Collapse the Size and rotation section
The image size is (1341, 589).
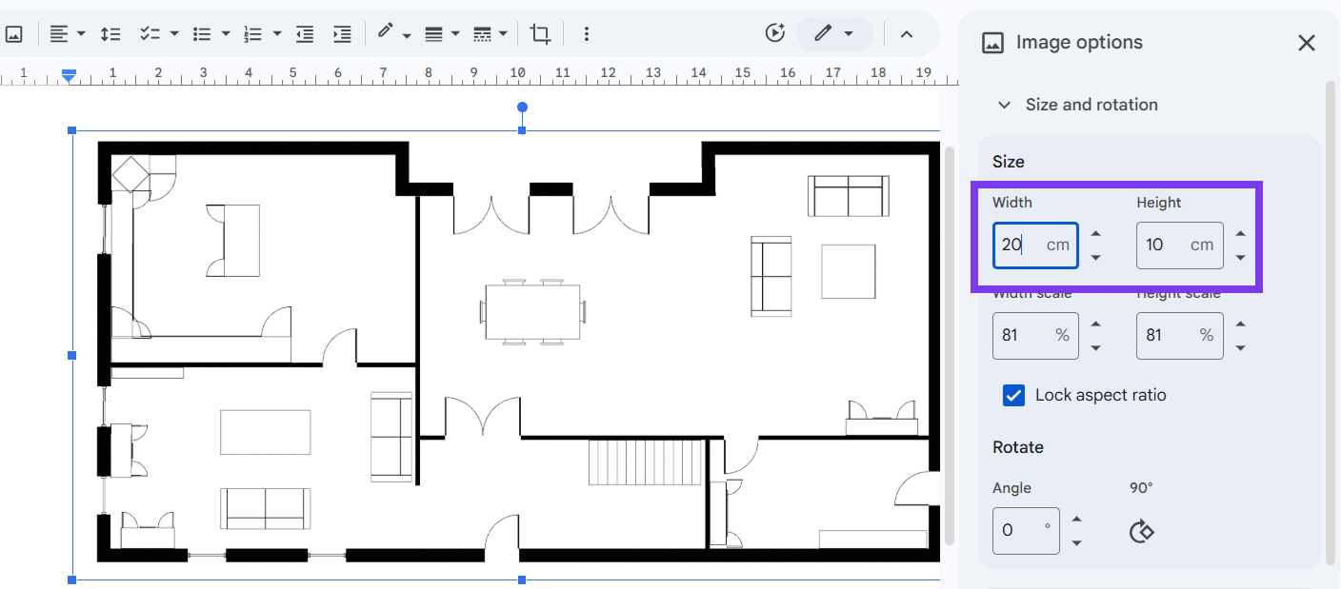pyautogui.click(x=1003, y=105)
